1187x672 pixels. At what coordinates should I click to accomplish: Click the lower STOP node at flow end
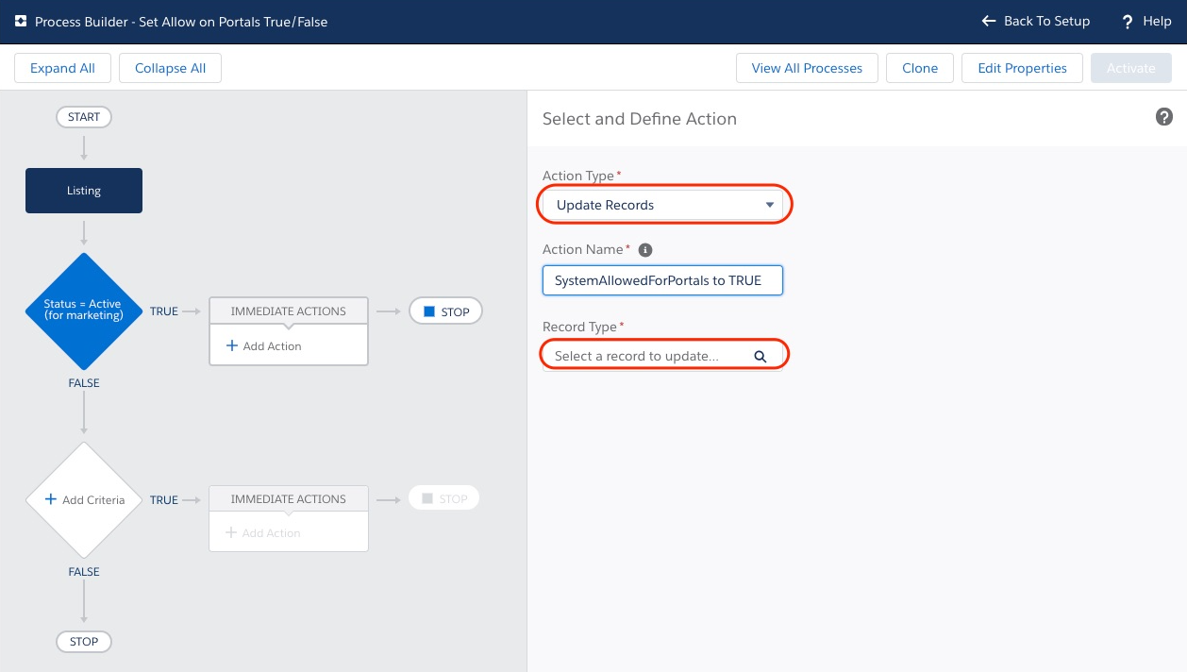[x=83, y=641]
